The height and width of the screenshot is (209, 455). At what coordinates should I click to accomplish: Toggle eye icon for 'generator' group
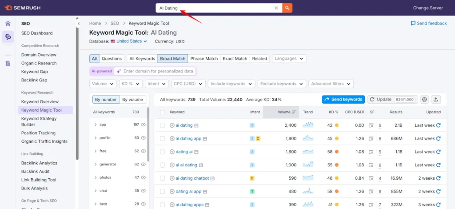point(143,164)
